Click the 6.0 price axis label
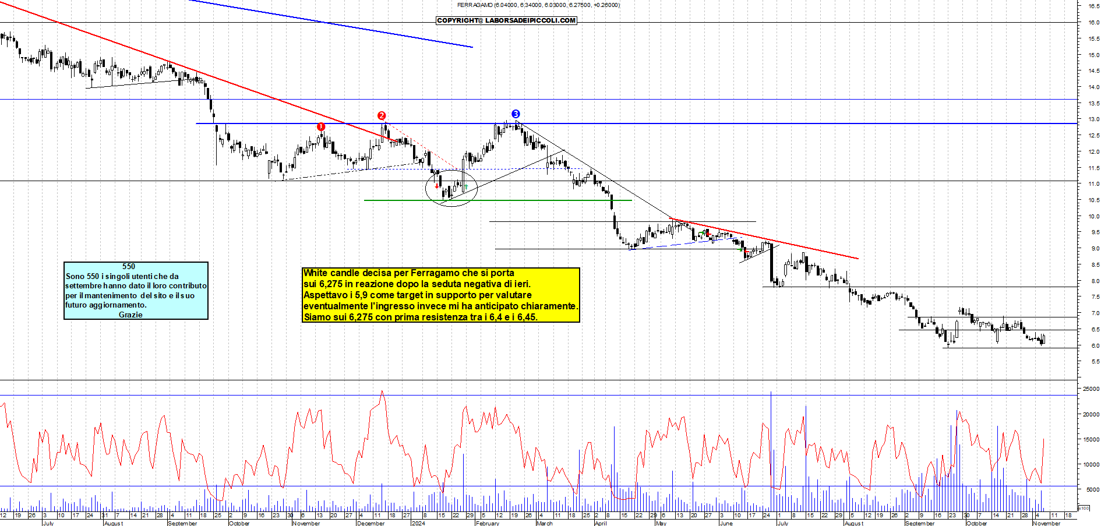The image size is (1101, 526). [1095, 346]
